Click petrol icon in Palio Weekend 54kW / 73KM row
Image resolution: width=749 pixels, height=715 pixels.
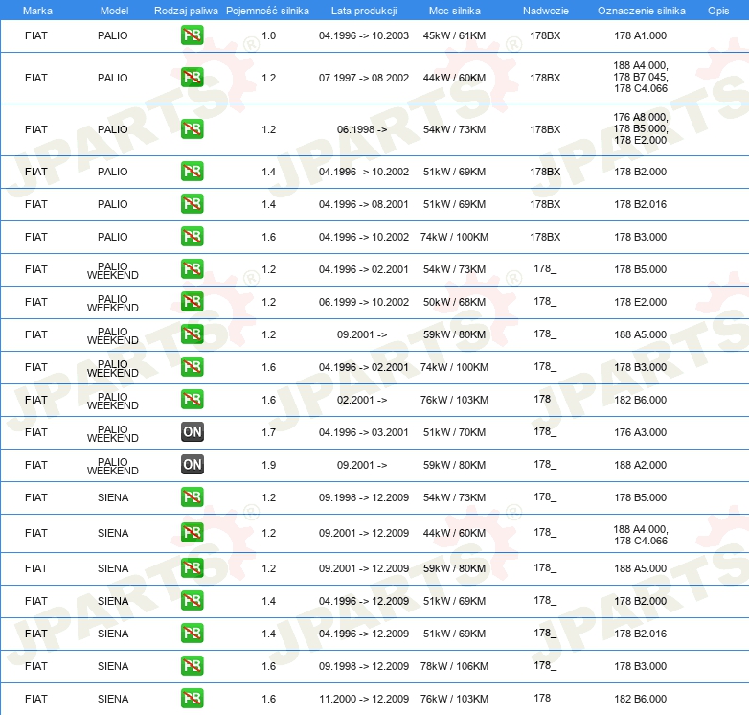coord(192,269)
